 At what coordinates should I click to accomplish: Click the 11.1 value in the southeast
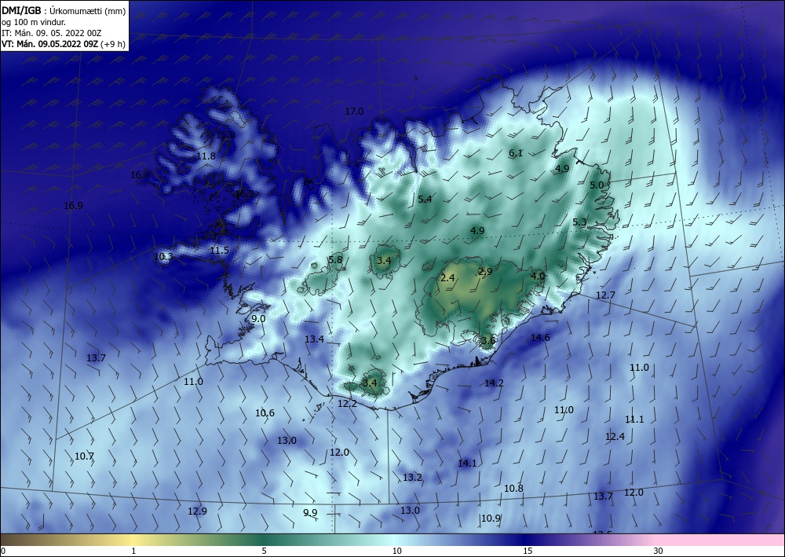click(x=634, y=420)
